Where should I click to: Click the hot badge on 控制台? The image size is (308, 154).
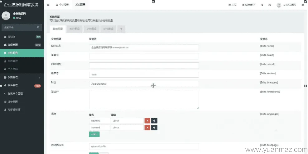pos(38,37)
